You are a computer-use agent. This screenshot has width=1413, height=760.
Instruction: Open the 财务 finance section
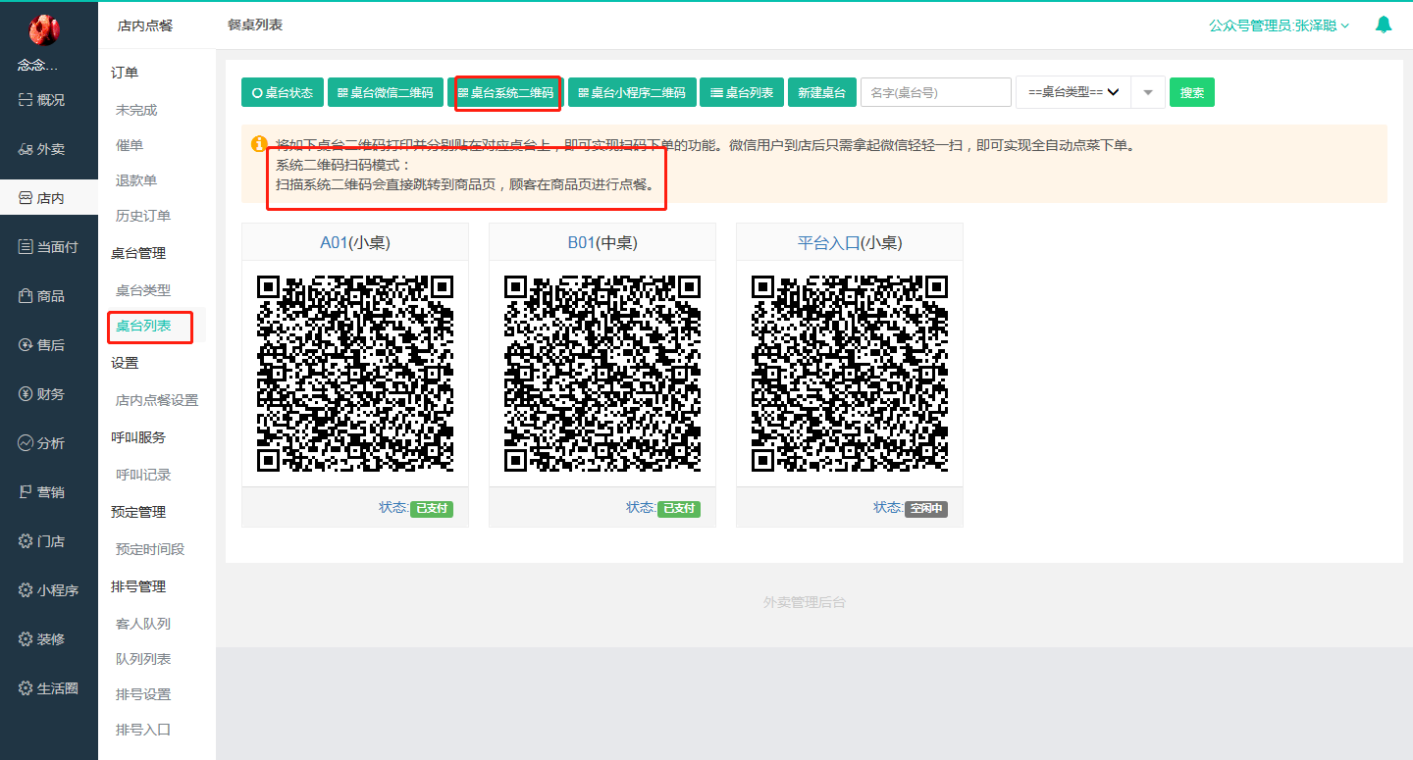point(42,394)
